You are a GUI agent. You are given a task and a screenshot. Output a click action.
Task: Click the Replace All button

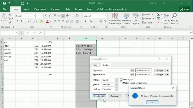[x=99, y=96]
